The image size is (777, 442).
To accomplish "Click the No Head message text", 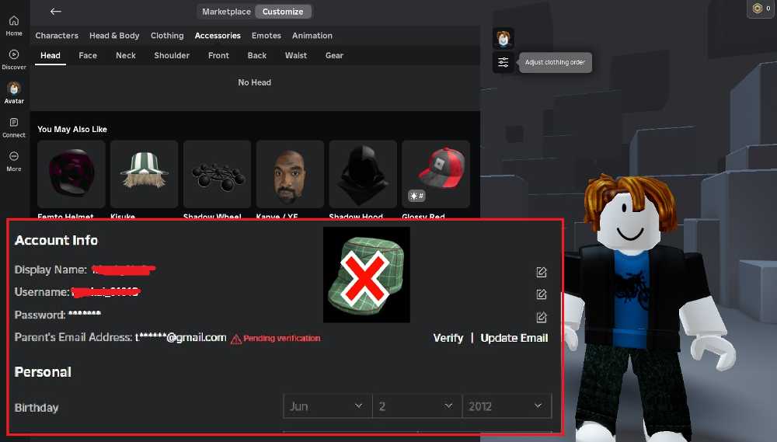I will click(x=254, y=82).
